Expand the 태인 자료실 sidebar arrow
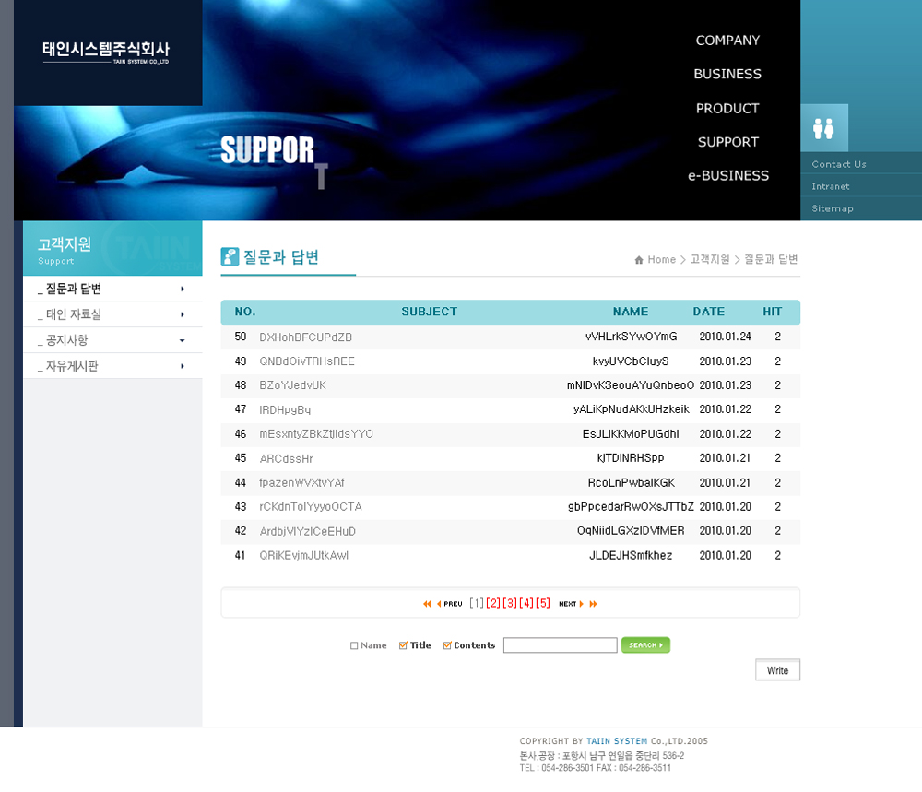The height and width of the screenshot is (792, 922). coord(182,314)
